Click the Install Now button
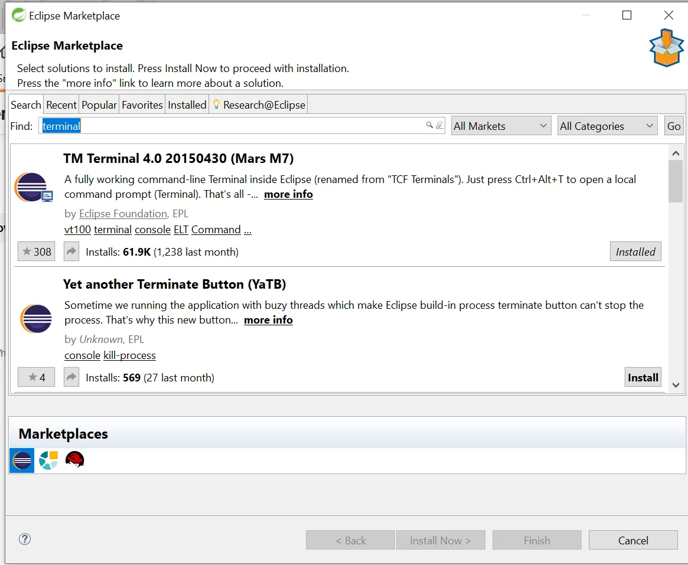The width and height of the screenshot is (688, 565). 441,540
